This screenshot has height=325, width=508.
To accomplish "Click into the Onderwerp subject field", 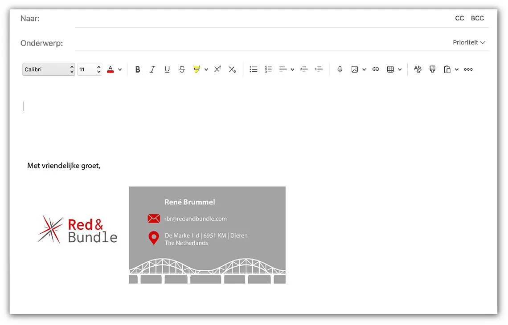I will [258, 43].
